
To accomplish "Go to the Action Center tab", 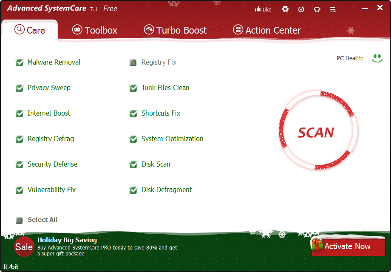I will click(x=267, y=30).
